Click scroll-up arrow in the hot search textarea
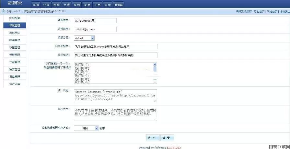 click(x=155, y=65)
